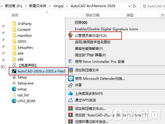Refresh the folder with the reload button
This screenshot has height=124, width=165.
point(134,6)
